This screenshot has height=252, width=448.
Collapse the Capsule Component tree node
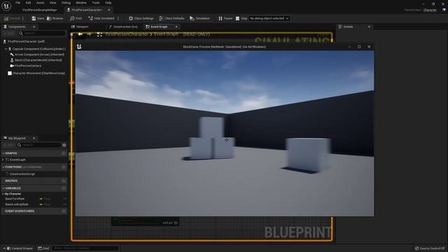6,49
